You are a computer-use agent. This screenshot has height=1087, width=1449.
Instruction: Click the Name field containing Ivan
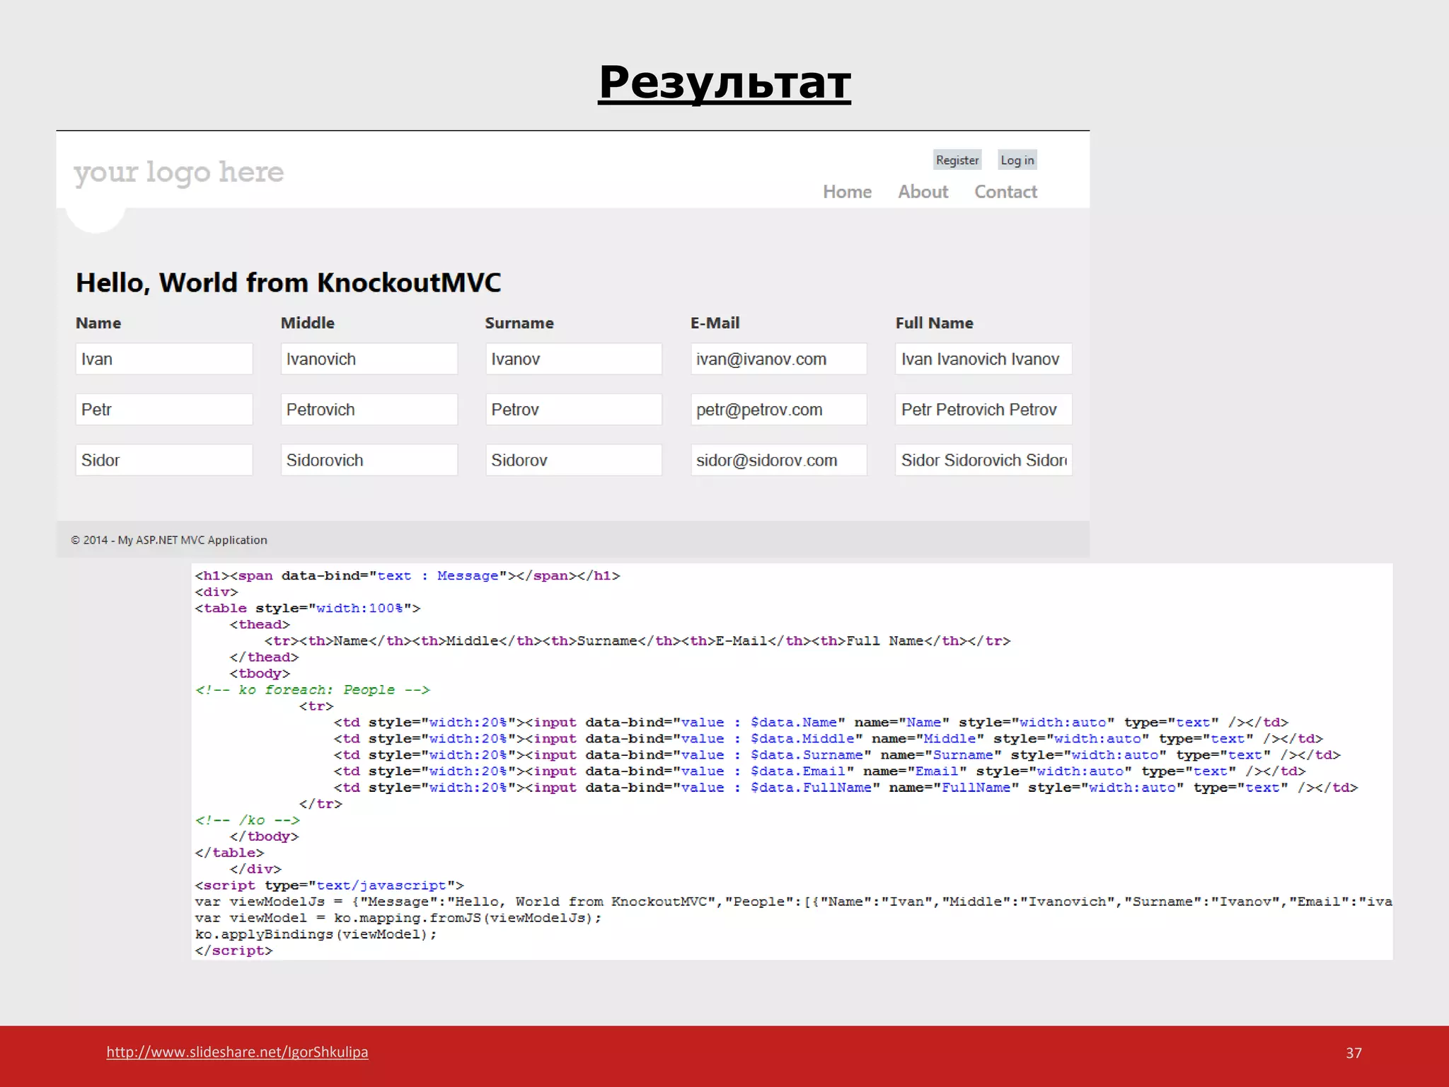tap(163, 359)
